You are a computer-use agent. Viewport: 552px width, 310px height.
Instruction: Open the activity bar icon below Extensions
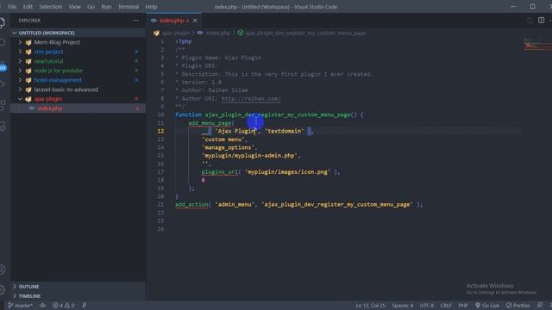(x=2, y=126)
